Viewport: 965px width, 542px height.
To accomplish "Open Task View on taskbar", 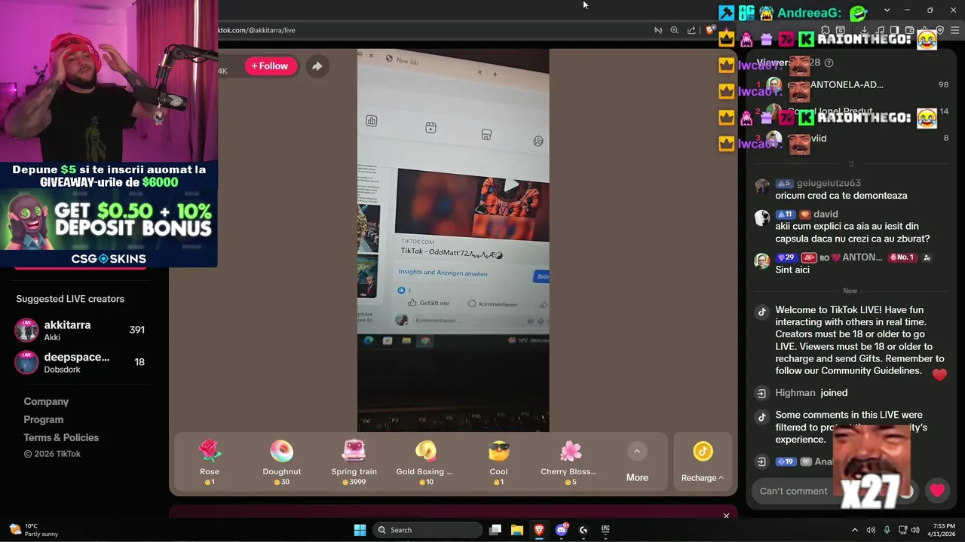I will coord(495,530).
